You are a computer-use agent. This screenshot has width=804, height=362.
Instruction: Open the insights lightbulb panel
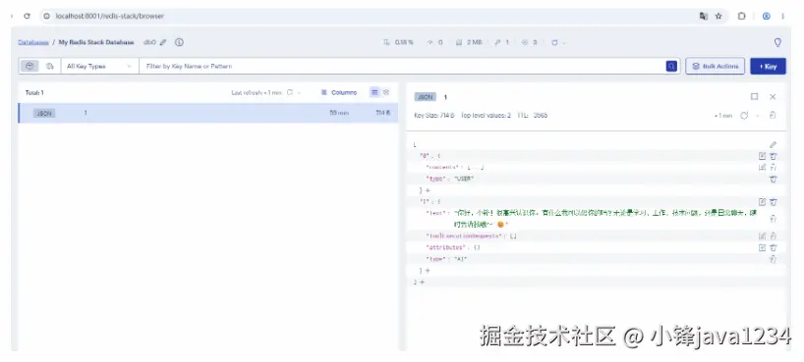pyautogui.click(x=777, y=42)
